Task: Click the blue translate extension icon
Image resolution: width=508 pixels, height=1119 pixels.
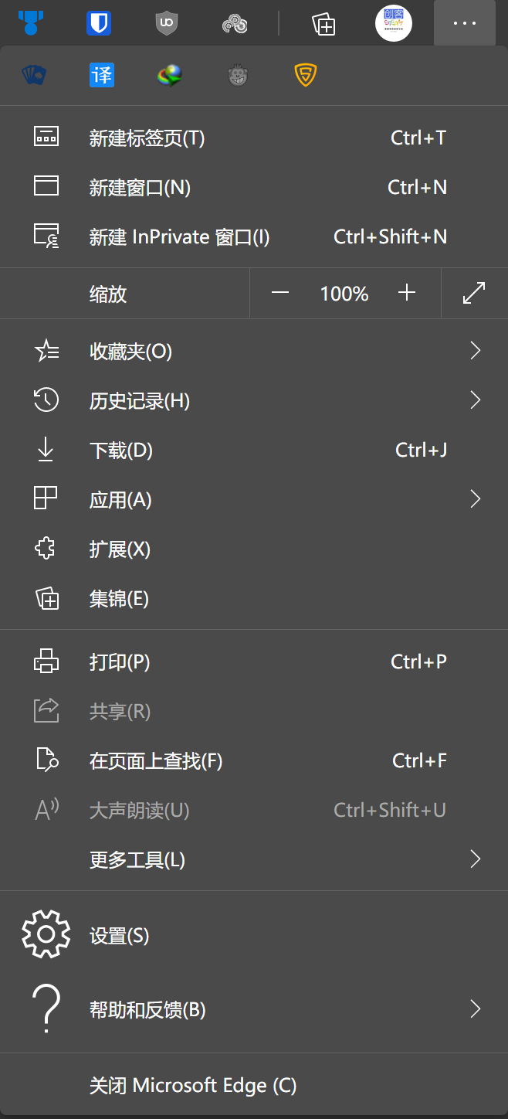Action: (x=102, y=75)
